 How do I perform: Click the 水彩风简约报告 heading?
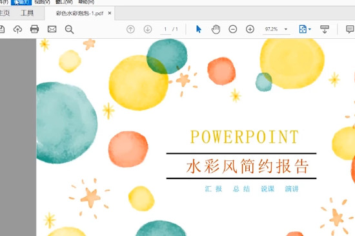click(x=247, y=166)
